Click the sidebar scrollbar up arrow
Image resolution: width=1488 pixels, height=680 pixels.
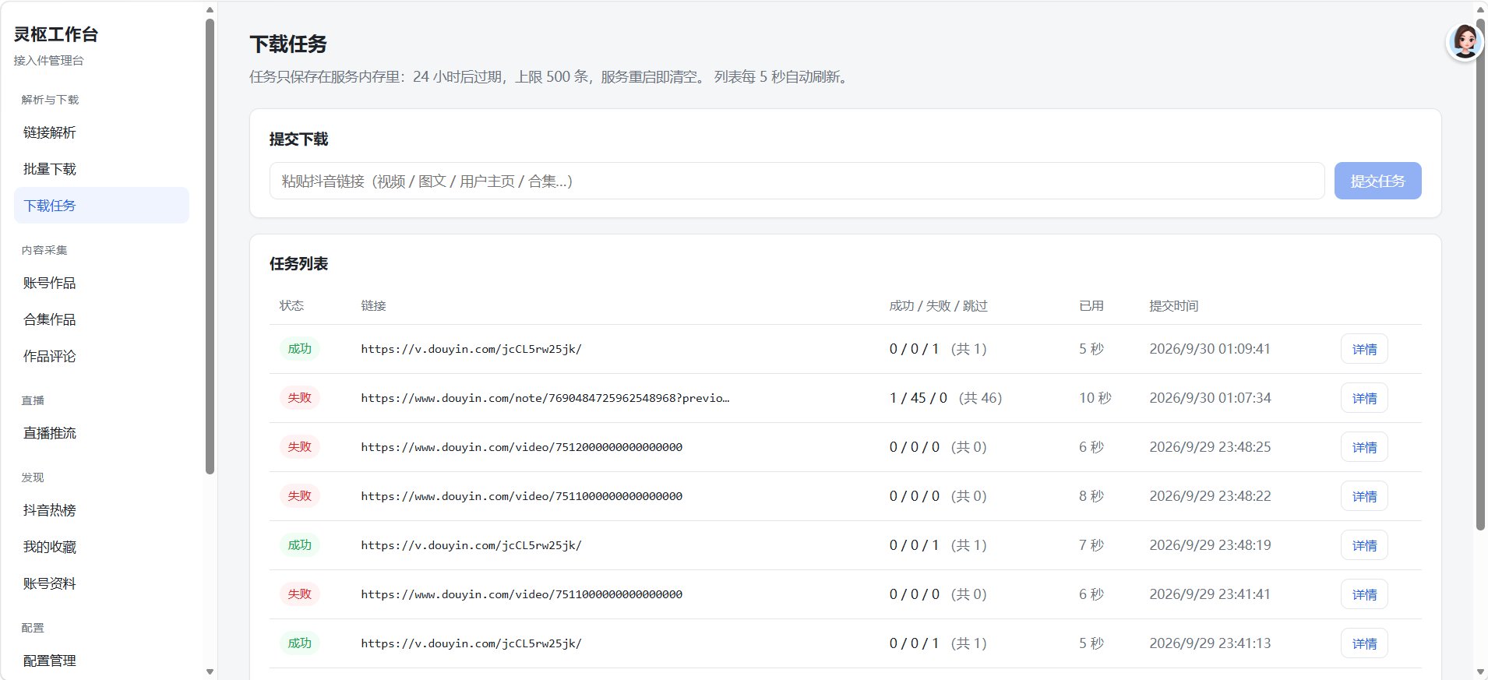pyautogui.click(x=210, y=10)
